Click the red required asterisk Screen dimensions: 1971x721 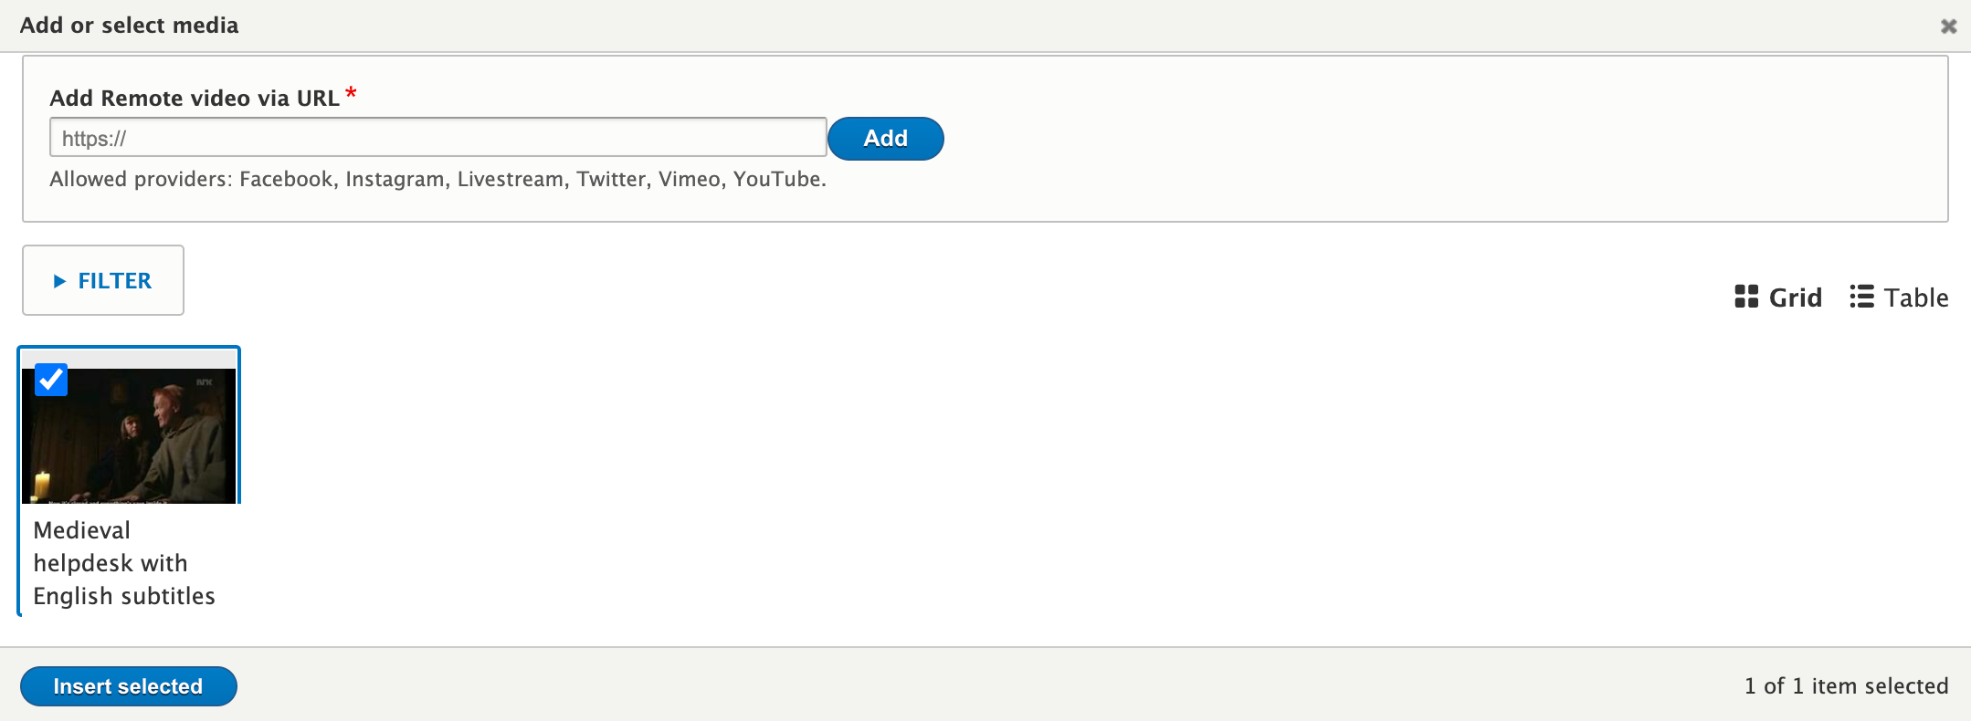pos(351,93)
